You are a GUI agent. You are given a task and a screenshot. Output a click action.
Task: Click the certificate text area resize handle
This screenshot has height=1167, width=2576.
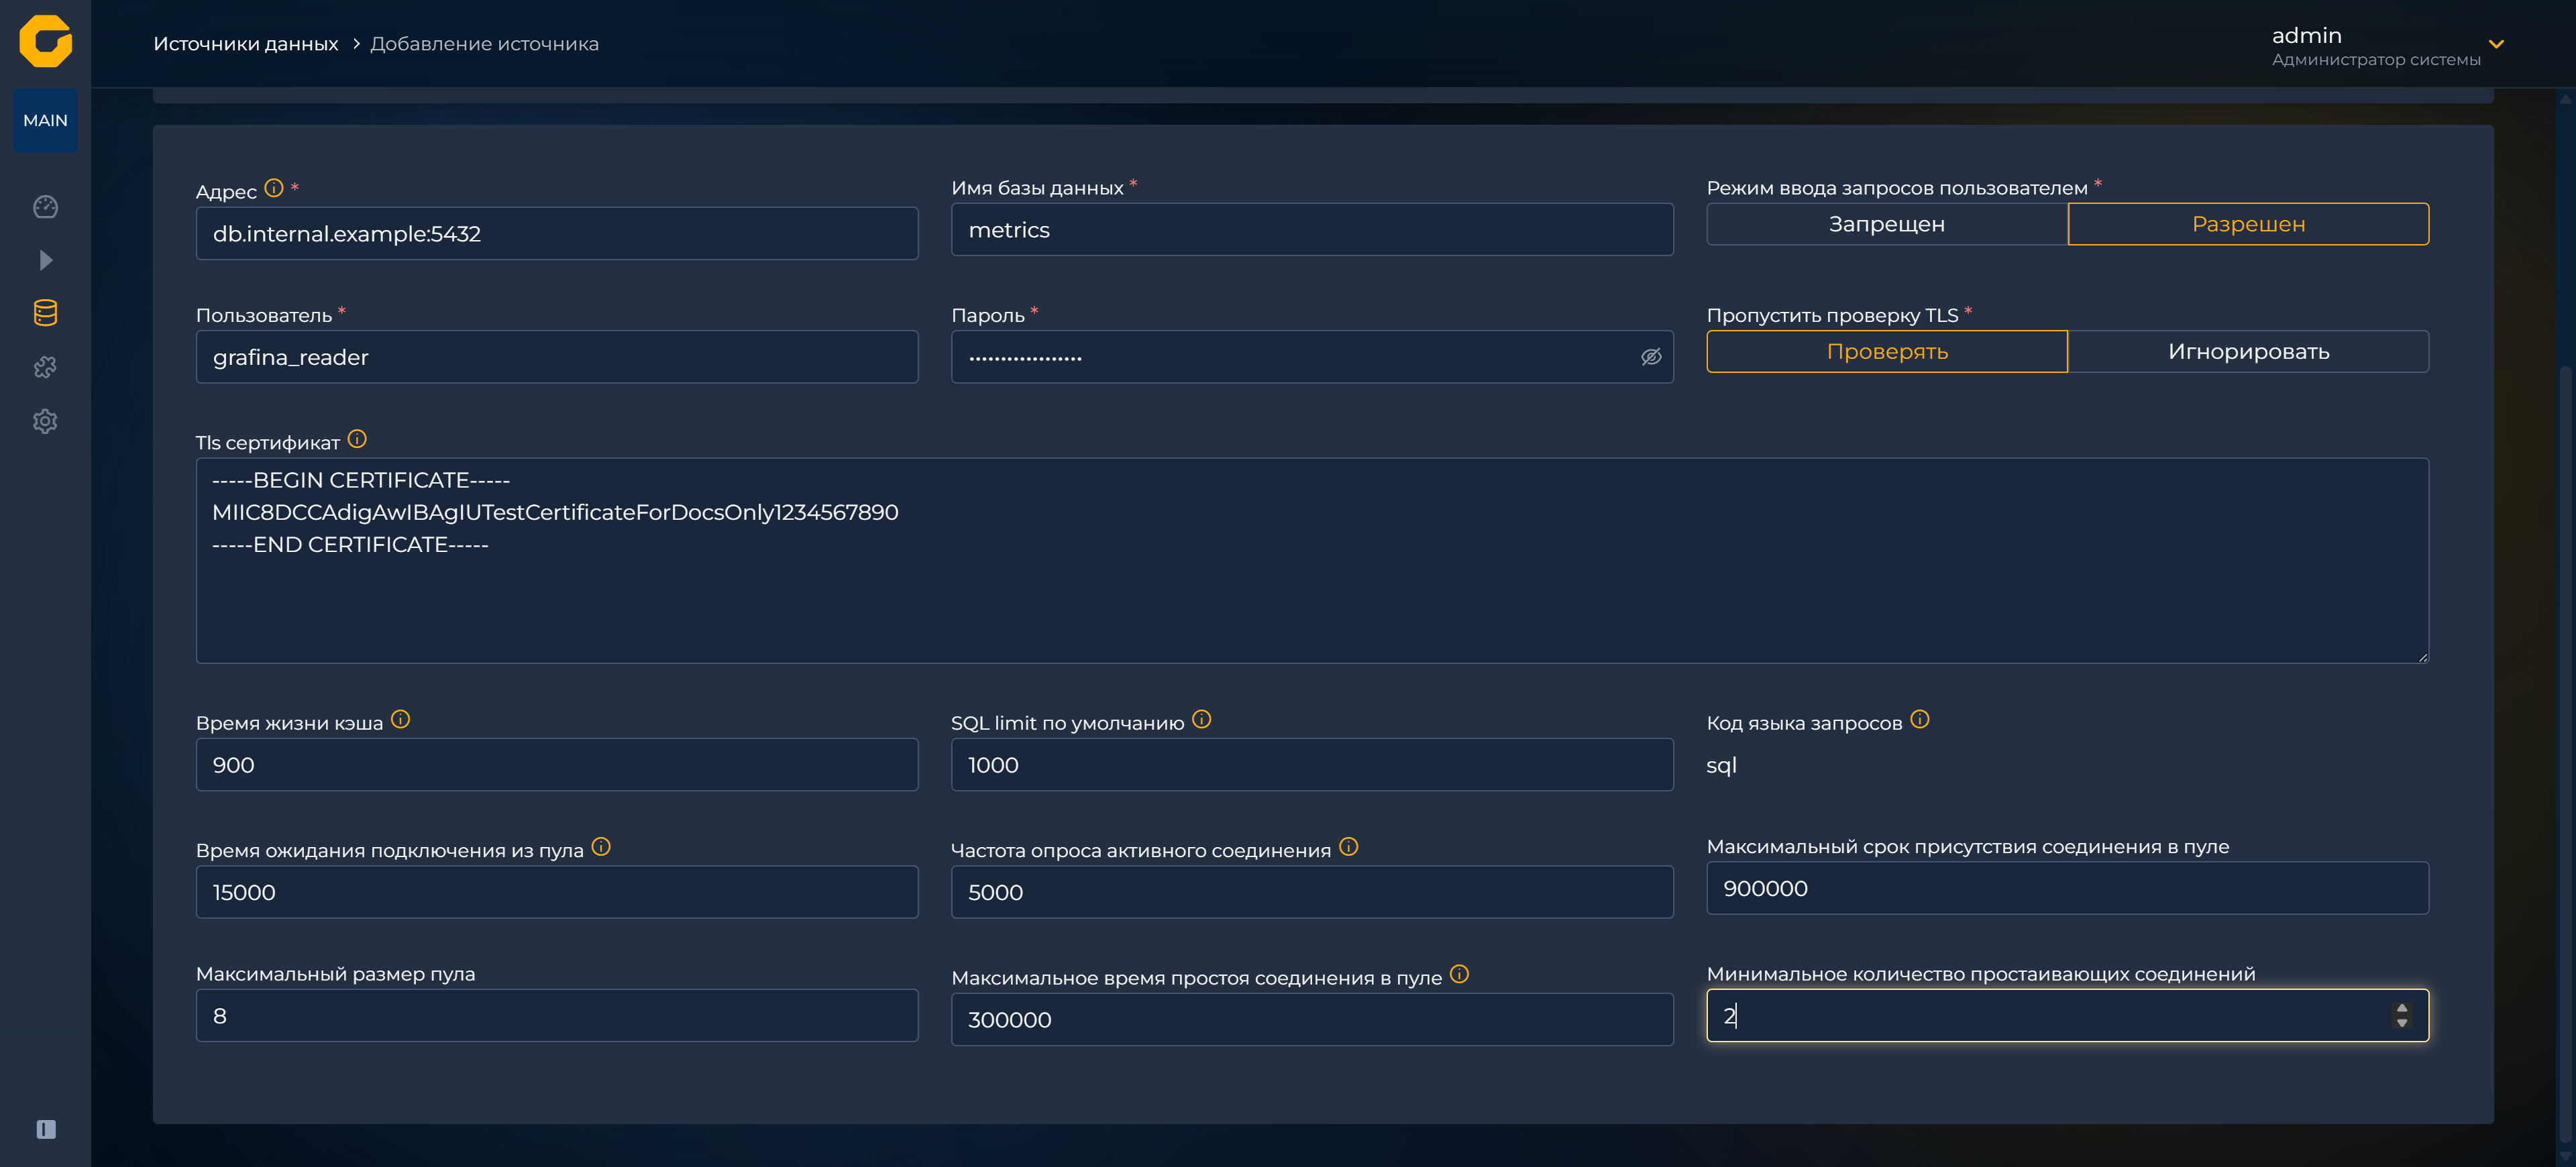point(2422,657)
